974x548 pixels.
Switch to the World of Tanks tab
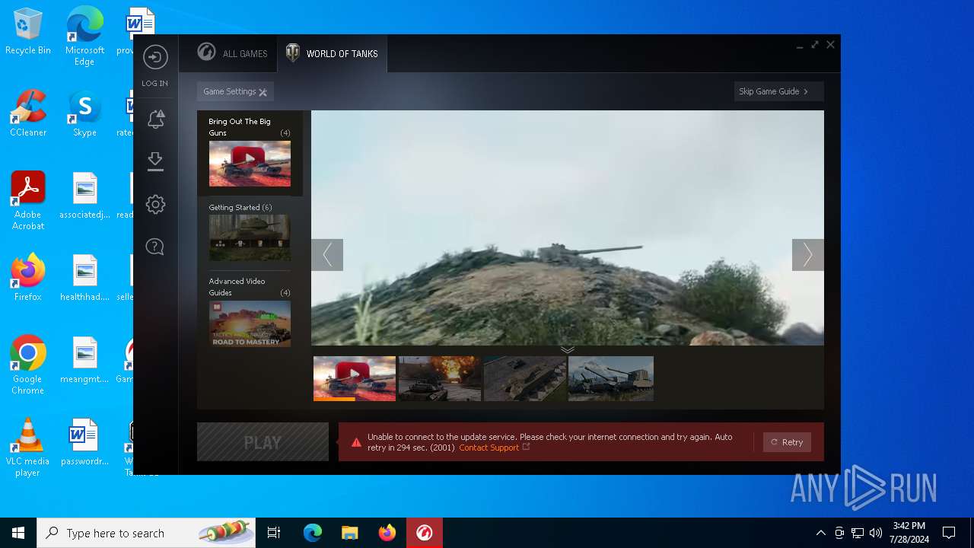pyautogui.click(x=333, y=53)
